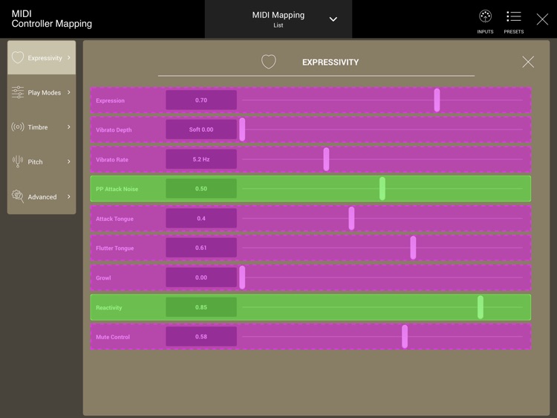Close the Expressivity panel
Screen dimensions: 557x418
click(528, 62)
